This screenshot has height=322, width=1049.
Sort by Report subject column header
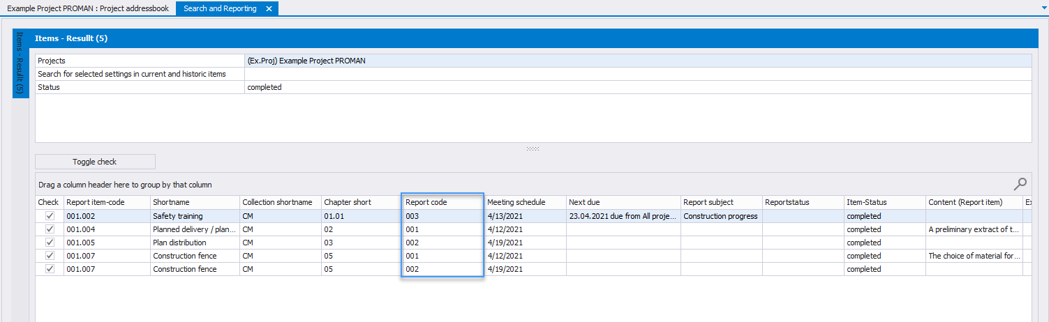point(721,202)
